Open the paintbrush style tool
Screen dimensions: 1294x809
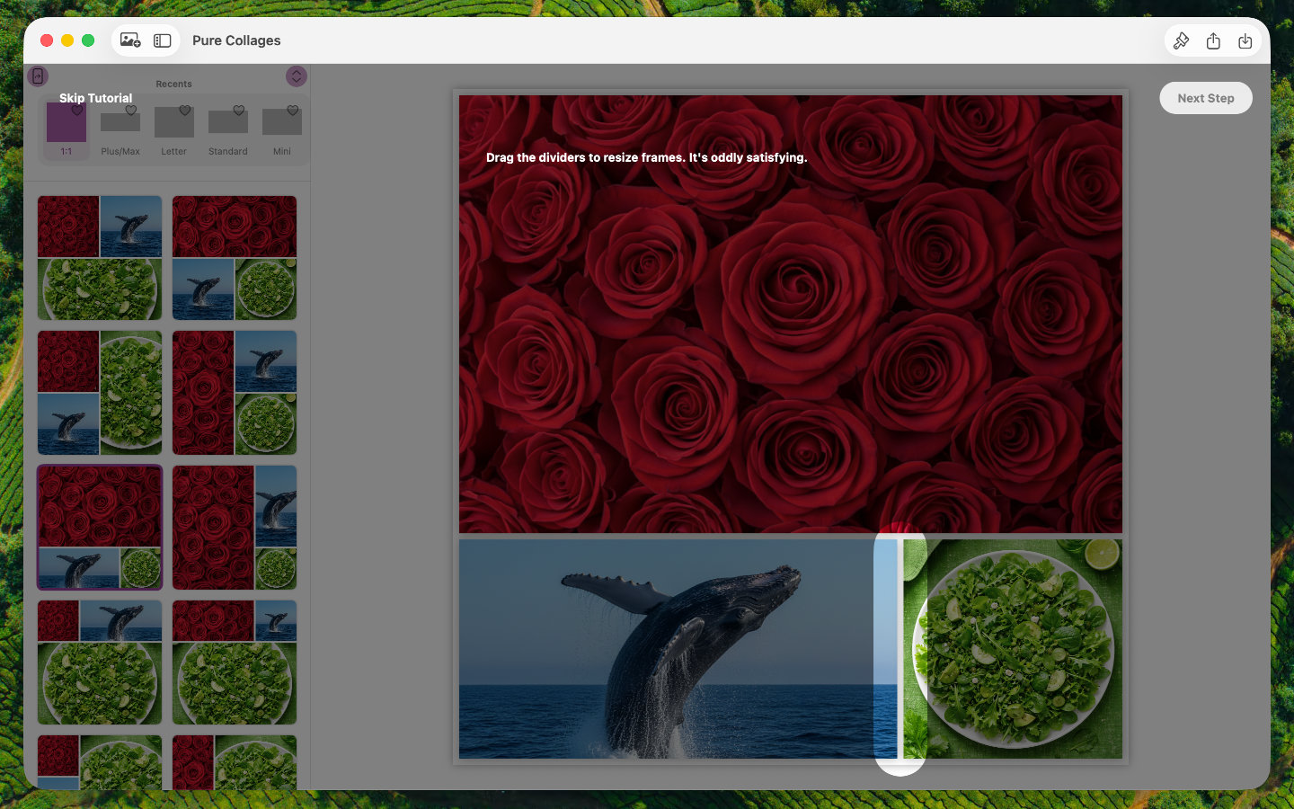(1182, 40)
